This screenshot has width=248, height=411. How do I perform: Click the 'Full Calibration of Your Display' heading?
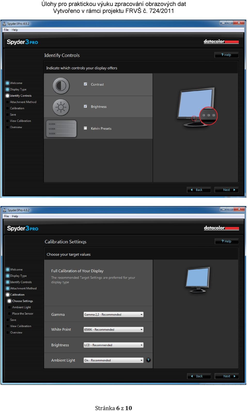77,271
